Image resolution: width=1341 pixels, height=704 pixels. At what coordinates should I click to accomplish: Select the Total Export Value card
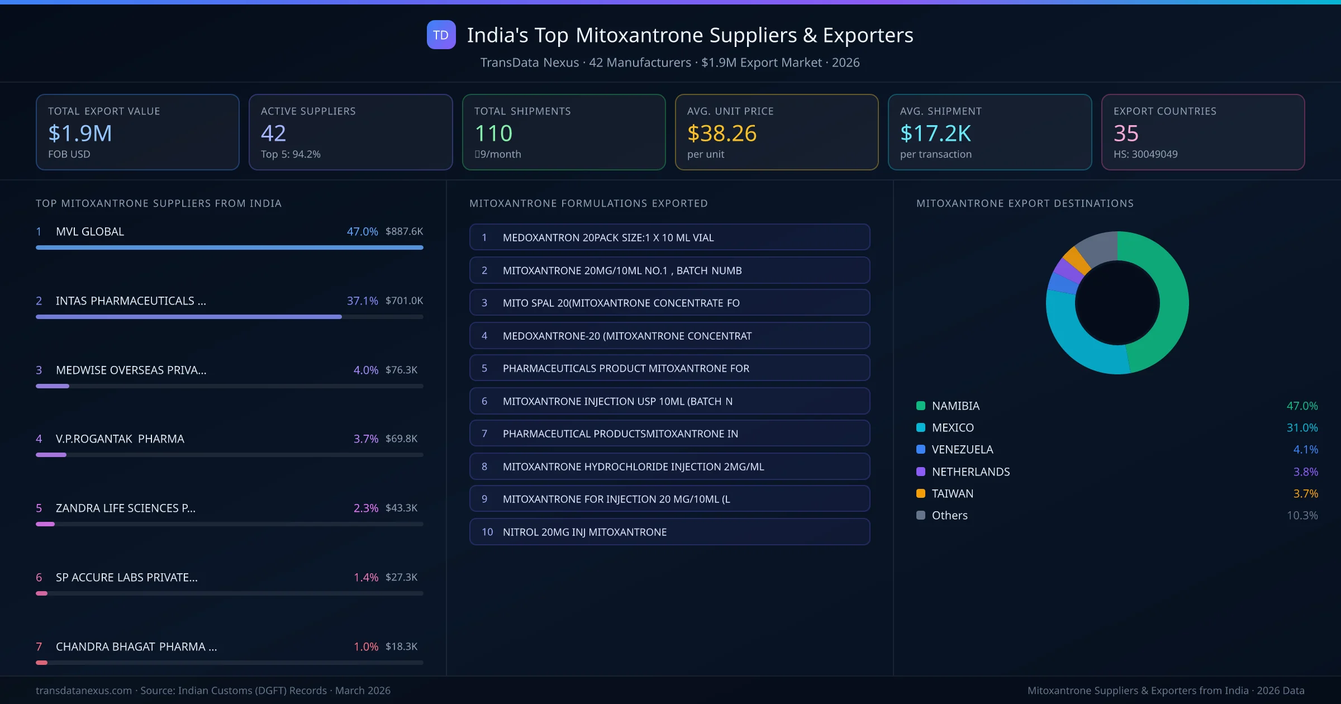tap(137, 132)
